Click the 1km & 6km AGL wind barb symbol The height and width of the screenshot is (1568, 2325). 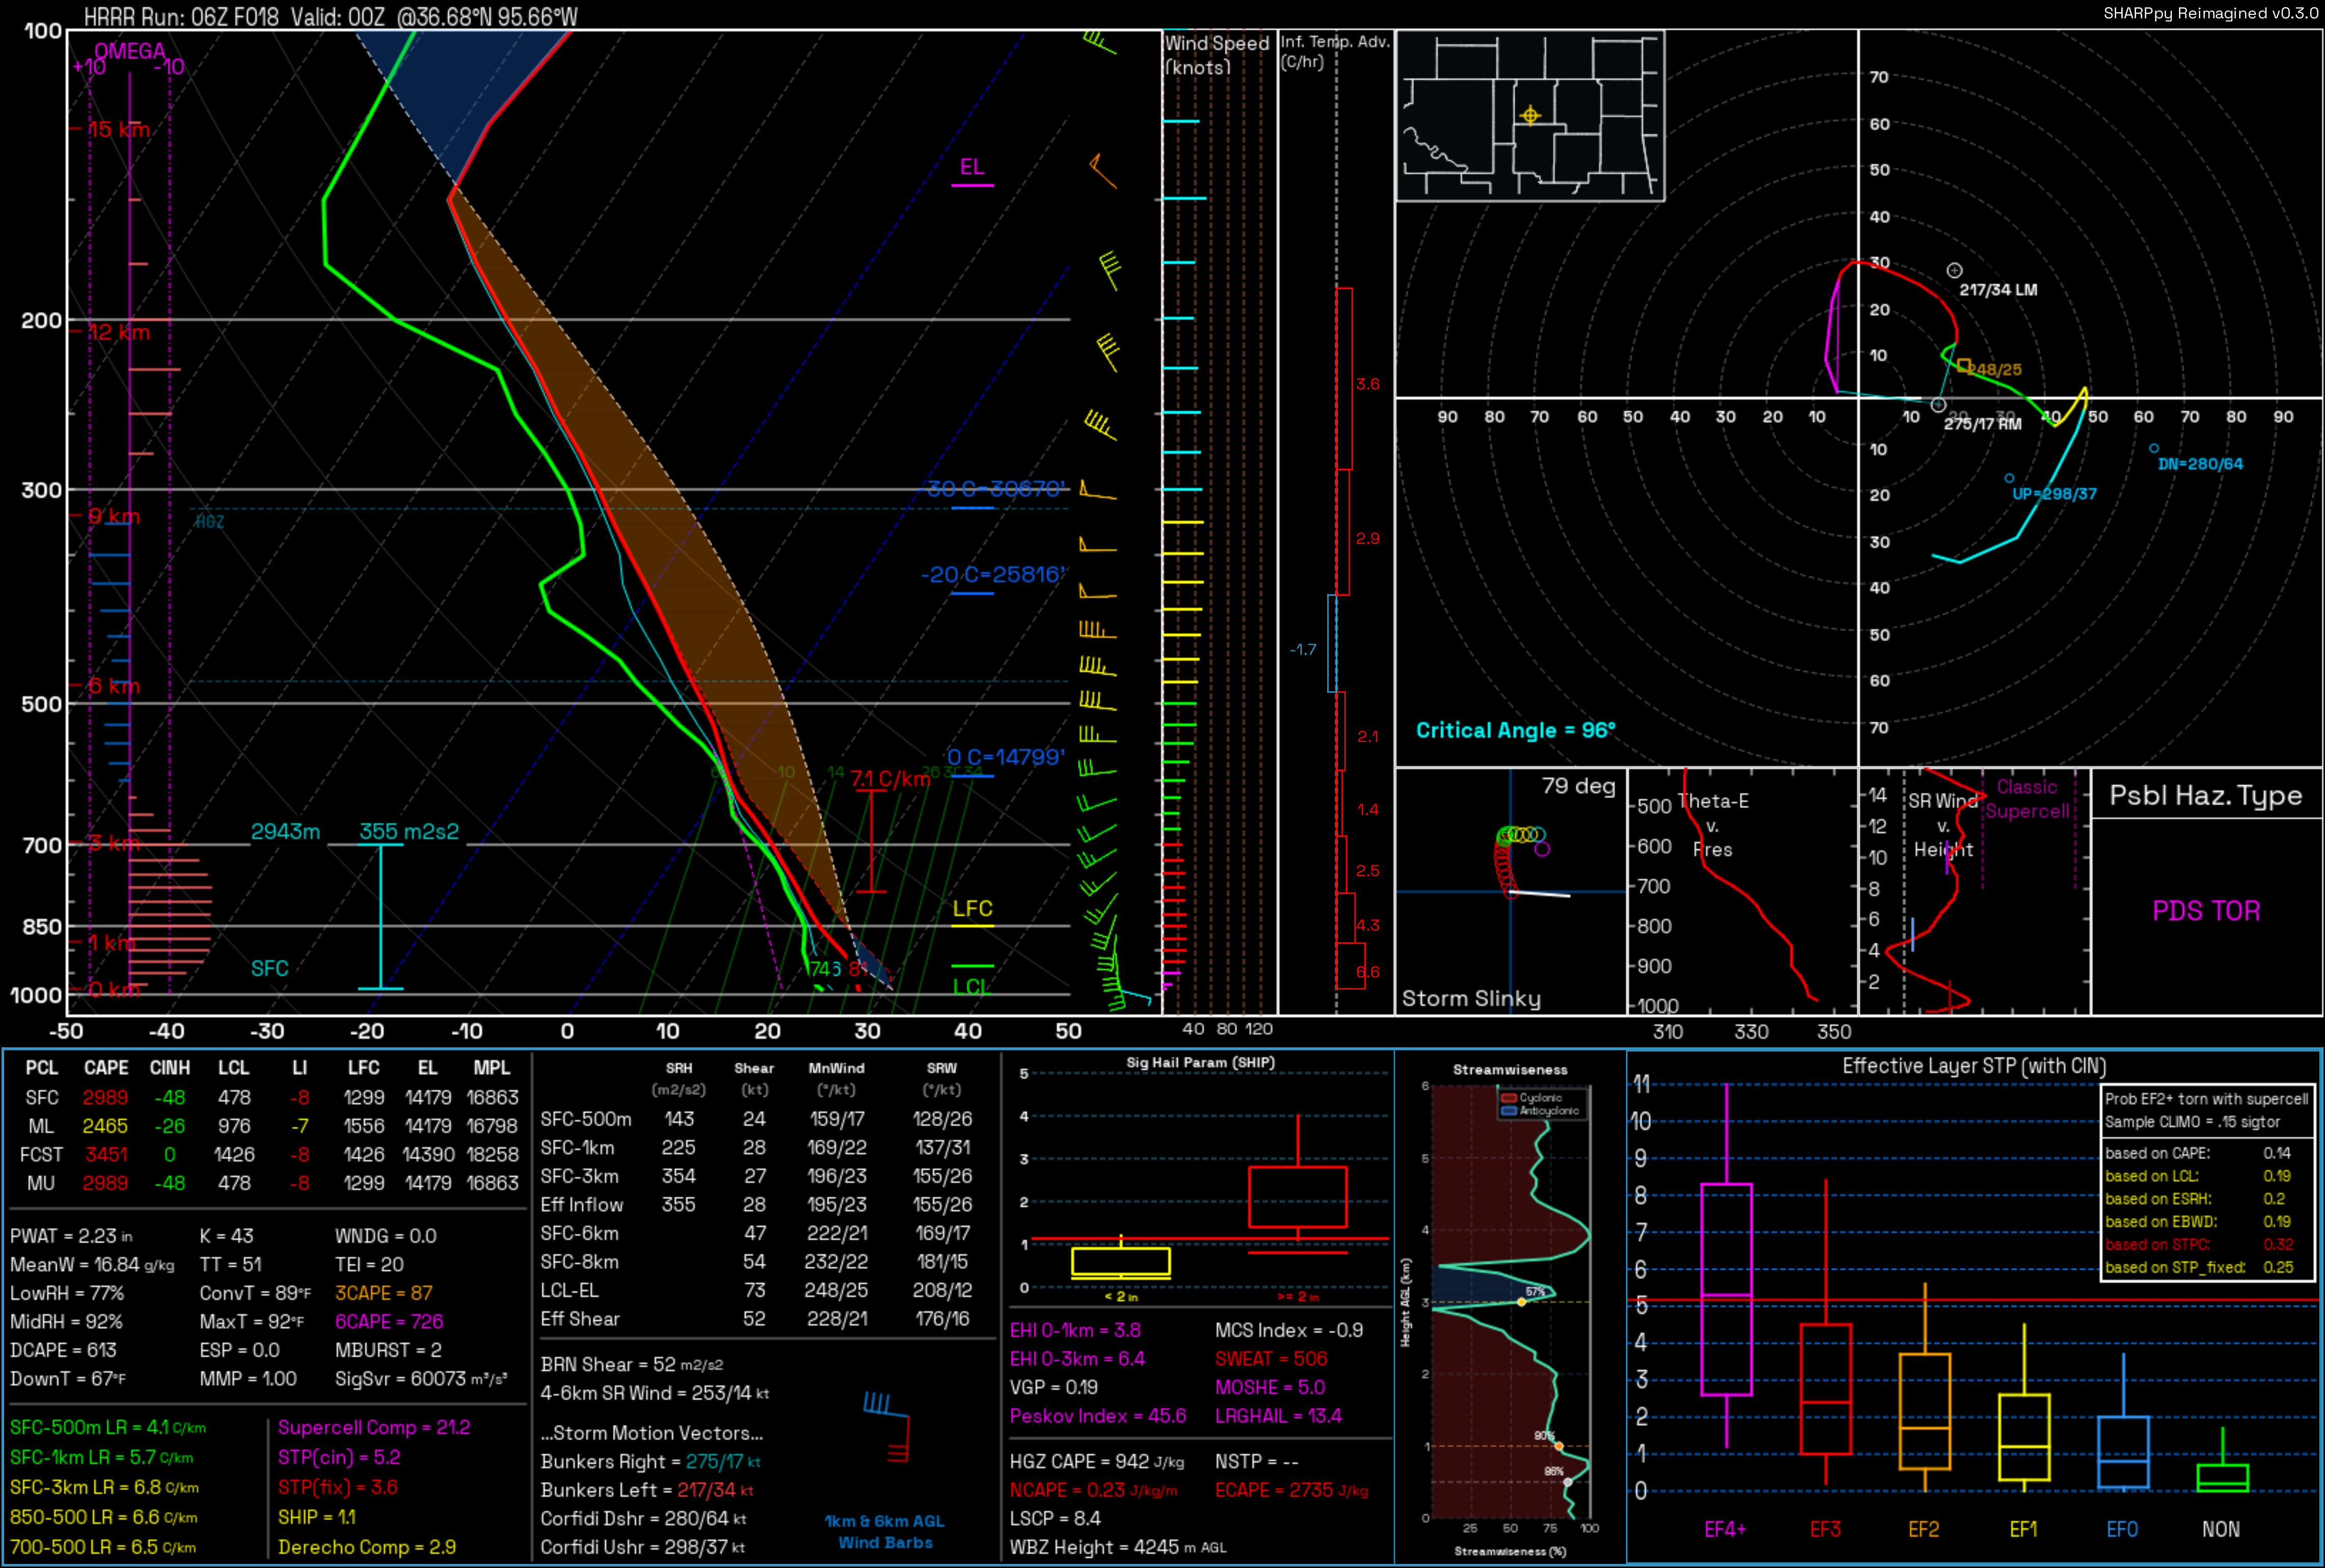click(x=886, y=1426)
